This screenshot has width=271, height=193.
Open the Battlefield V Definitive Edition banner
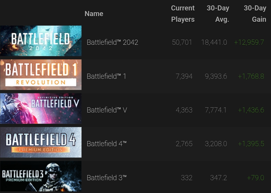click(x=41, y=109)
